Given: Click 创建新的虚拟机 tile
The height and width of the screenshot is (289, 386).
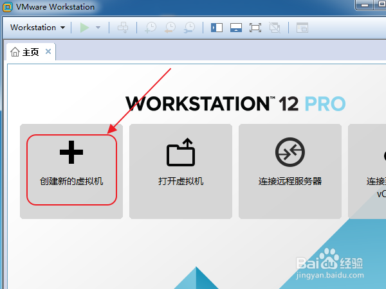Looking at the screenshot, I should pos(71,171).
